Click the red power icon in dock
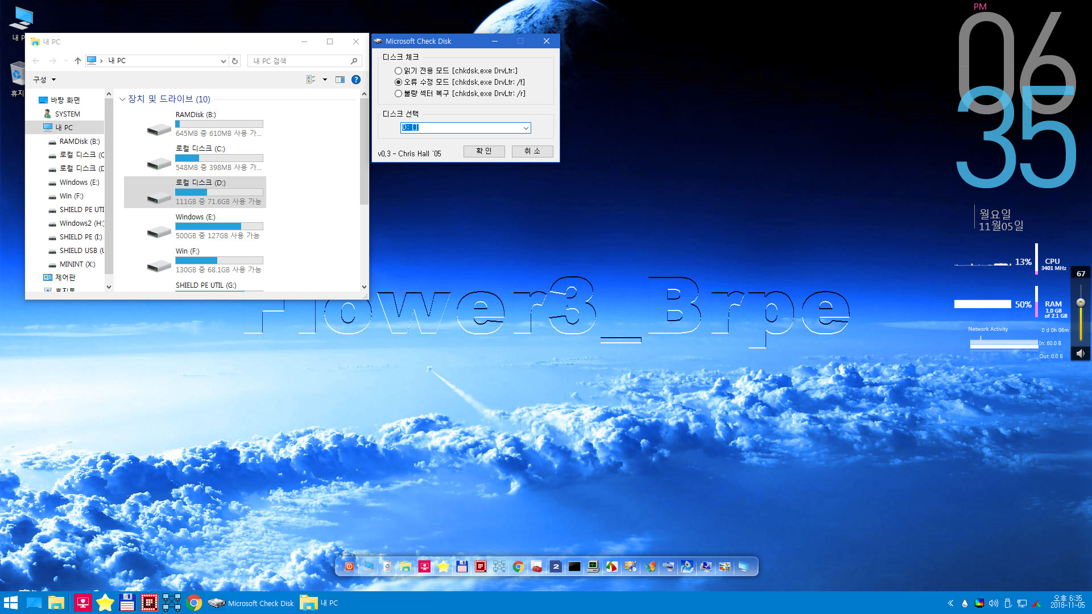The image size is (1092, 614). [350, 567]
